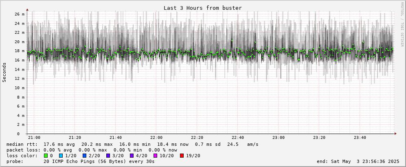The image size is (406, 167).
Task: Click the red 19/20 loss swatch
Action: point(182,156)
